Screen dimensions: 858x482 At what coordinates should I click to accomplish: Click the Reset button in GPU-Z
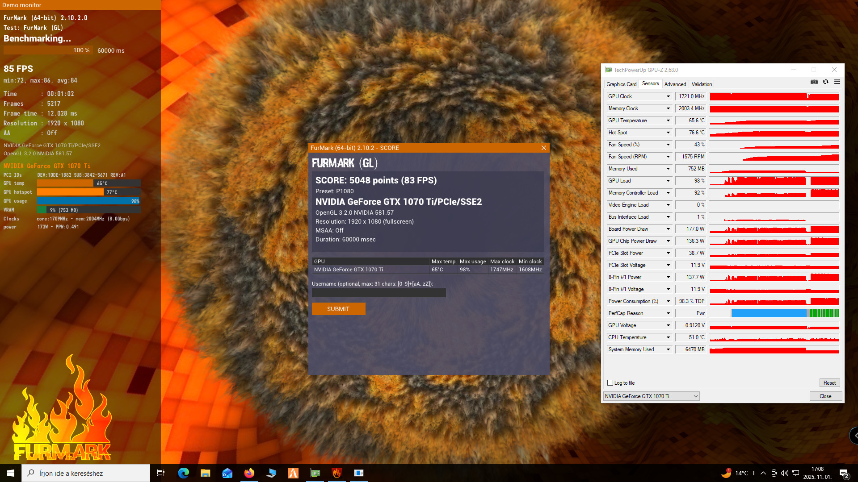click(829, 383)
